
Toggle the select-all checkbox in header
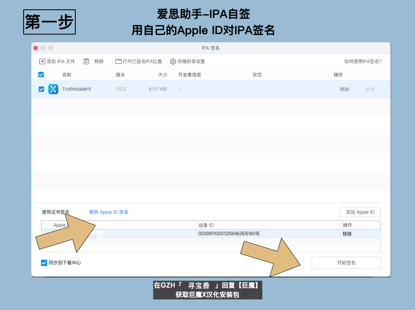[41, 74]
